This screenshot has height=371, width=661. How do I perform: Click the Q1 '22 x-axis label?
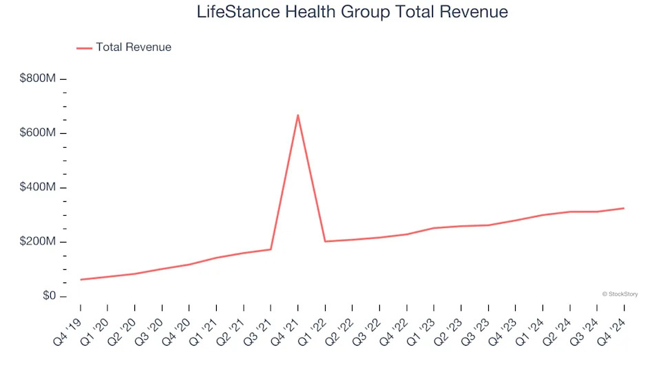312,332
